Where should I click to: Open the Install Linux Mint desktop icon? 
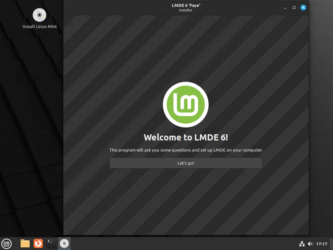click(x=40, y=19)
